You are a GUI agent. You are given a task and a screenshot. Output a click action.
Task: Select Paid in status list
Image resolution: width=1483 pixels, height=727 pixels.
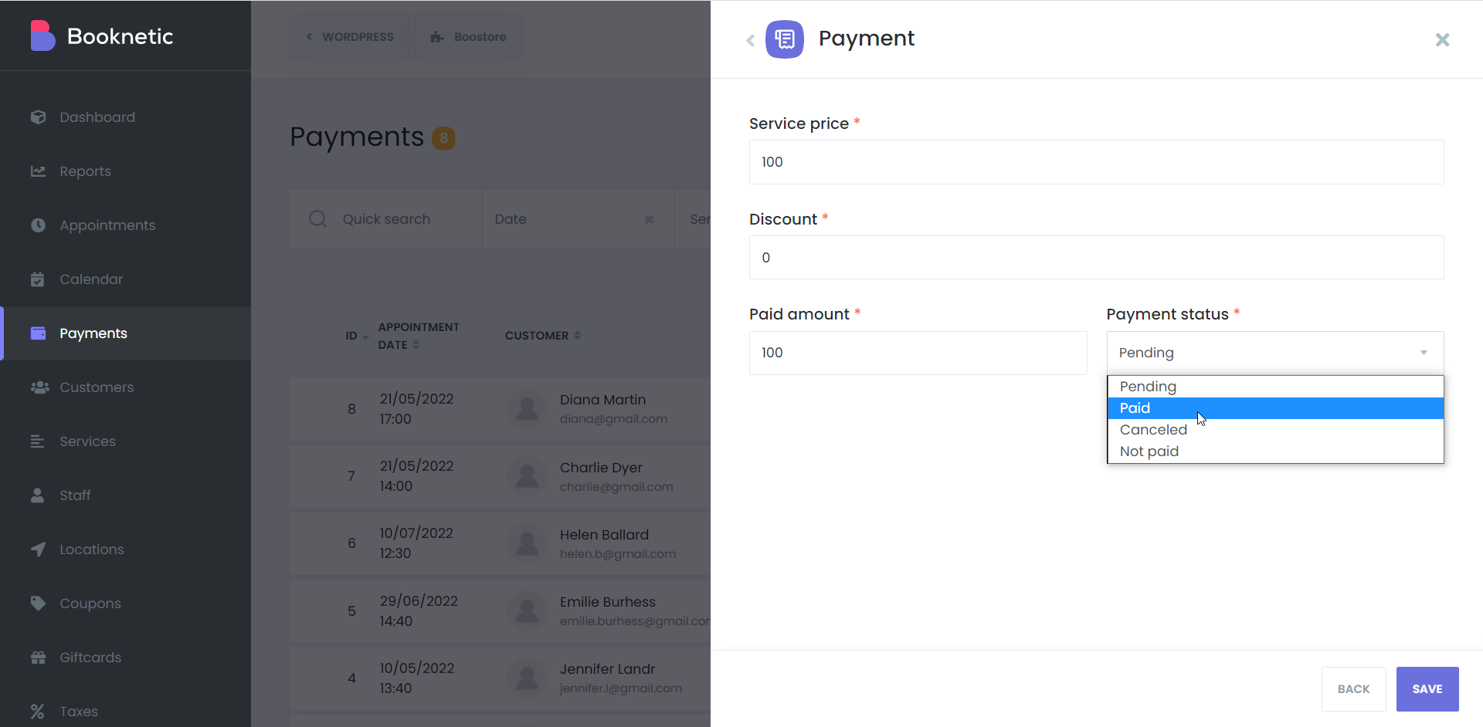(x=1275, y=408)
